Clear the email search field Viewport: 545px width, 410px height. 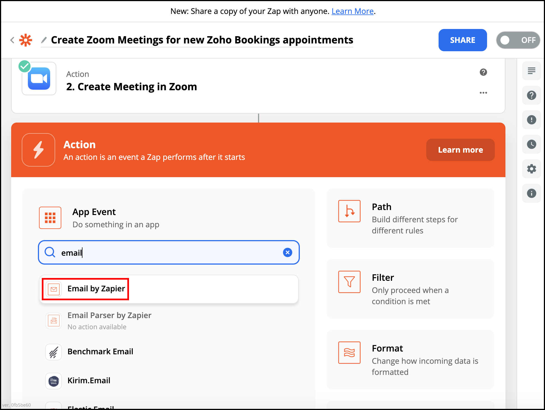[x=287, y=252]
